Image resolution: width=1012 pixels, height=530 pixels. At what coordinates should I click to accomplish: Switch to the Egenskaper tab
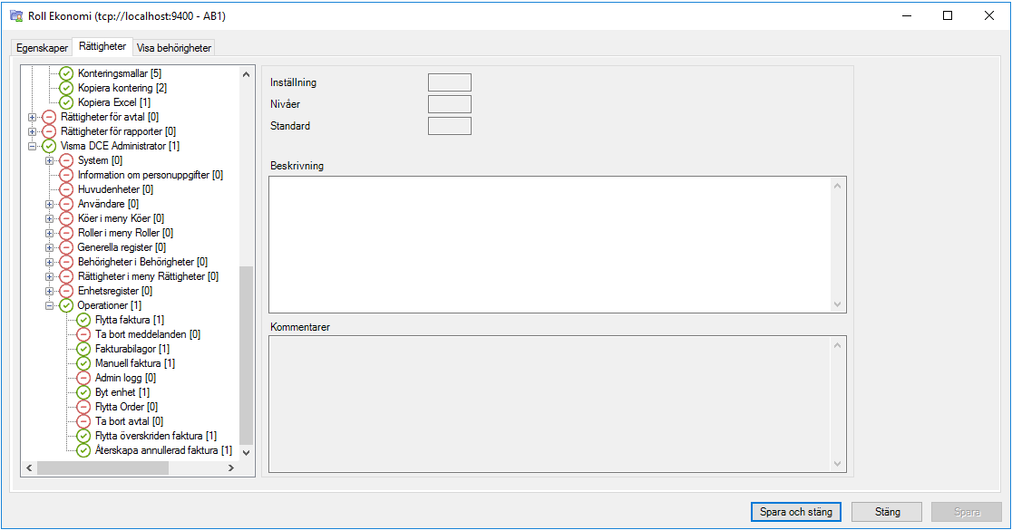[x=41, y=47]
